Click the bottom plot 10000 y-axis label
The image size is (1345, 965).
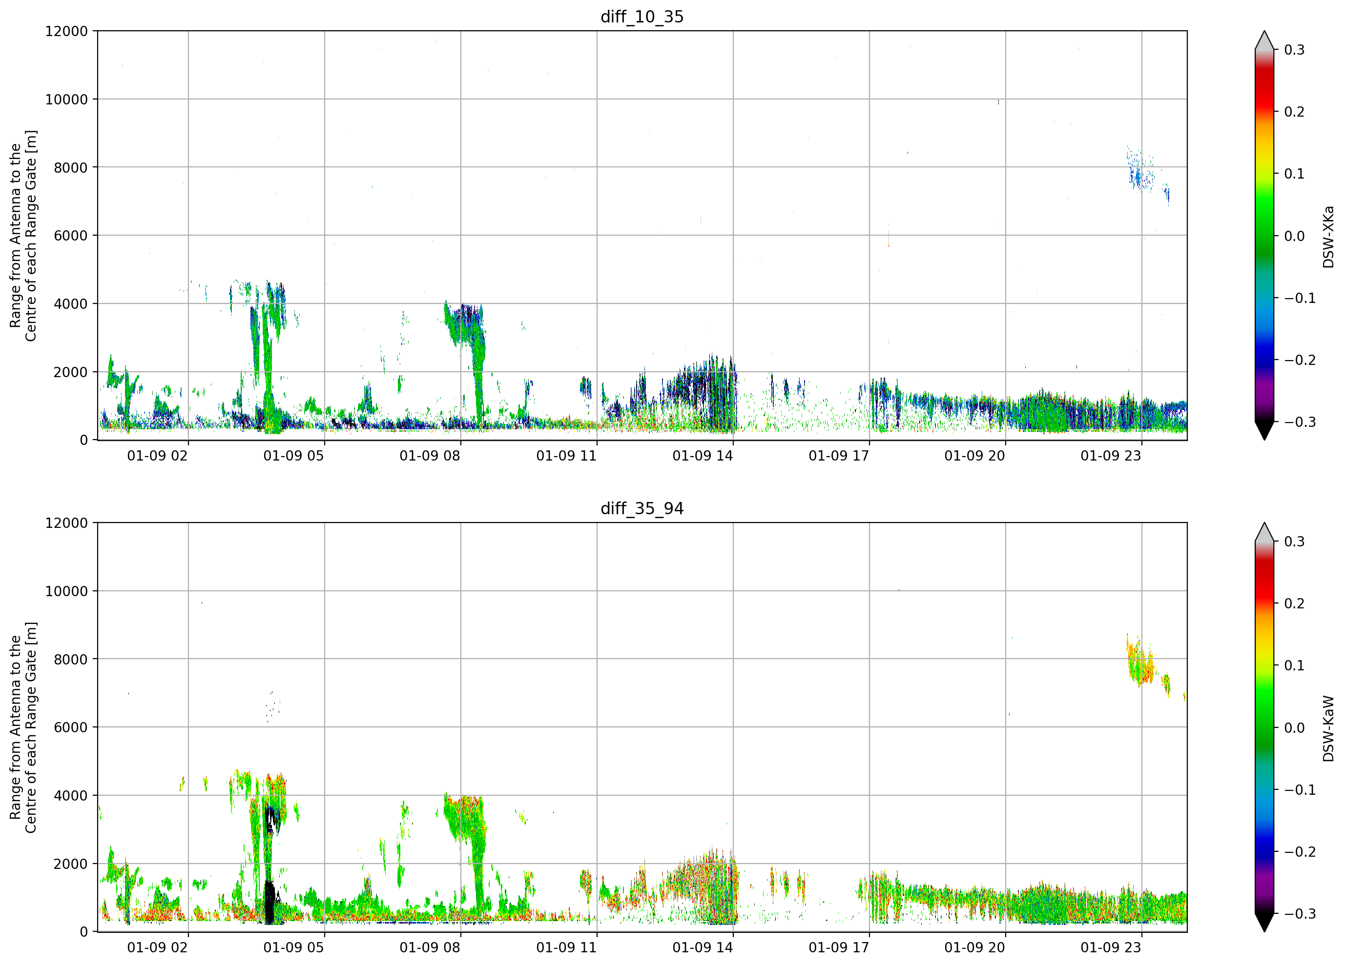click(x=66, y=591)
